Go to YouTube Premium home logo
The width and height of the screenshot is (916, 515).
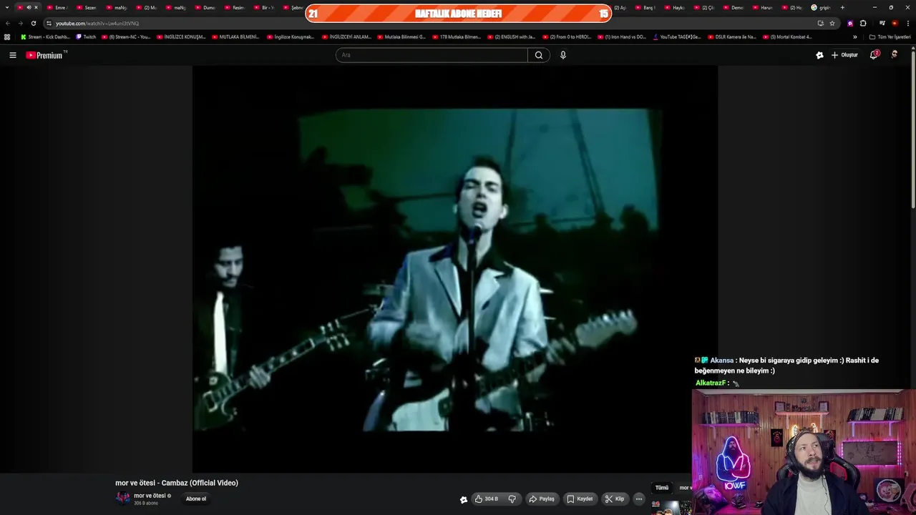46,55
